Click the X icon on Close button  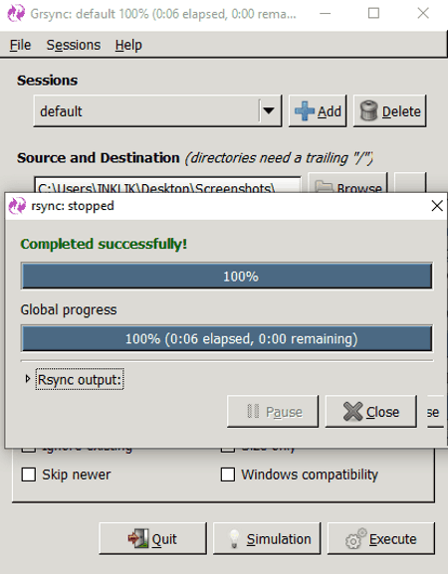click(x=352, y=412)
